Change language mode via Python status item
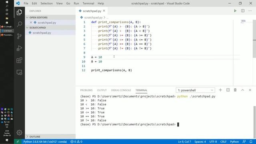 coord(234,142)
